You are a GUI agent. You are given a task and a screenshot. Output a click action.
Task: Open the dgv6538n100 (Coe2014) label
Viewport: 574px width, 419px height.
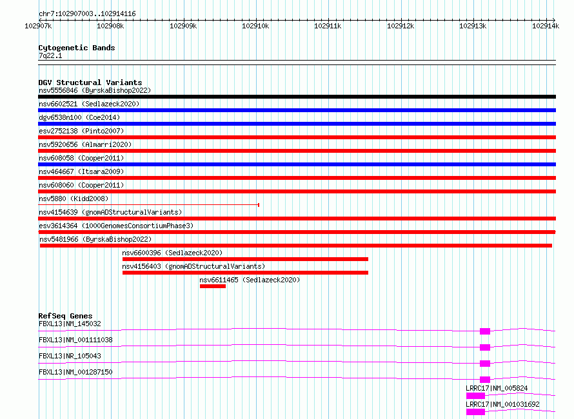(x=79, y=117)
